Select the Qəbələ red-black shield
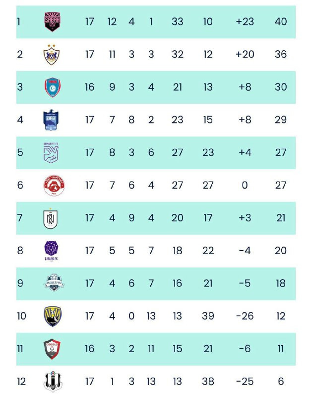This screenshot has height=398, width=312. [52, 349]
